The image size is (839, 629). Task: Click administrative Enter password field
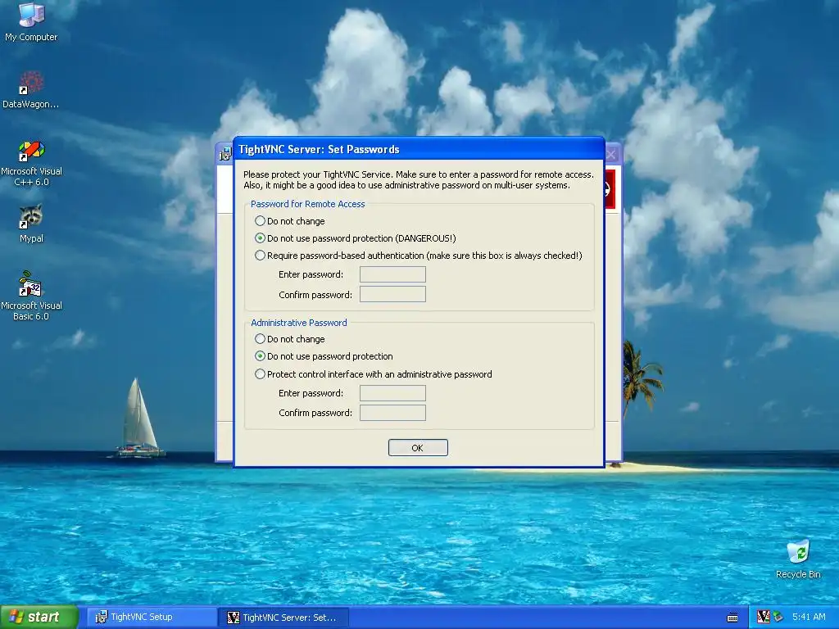[x=392, y=393]
